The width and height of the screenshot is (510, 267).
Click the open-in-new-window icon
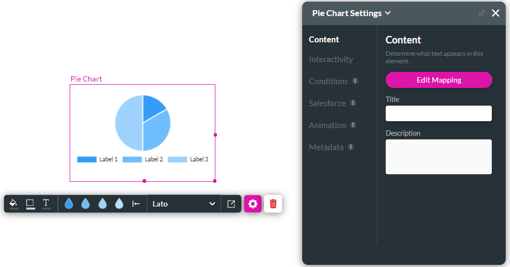point(231,204)
